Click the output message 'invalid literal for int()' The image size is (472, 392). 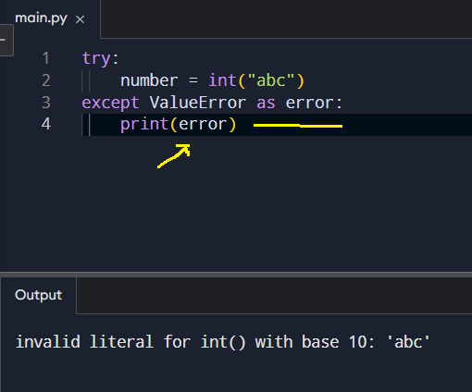130,342
